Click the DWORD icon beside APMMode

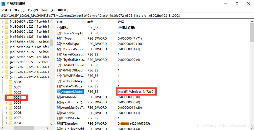coord(58,97)
